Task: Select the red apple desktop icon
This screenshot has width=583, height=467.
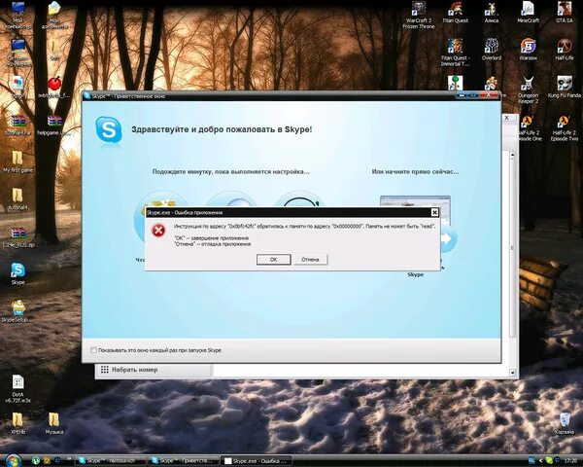Action: click(x=54, y=87)
